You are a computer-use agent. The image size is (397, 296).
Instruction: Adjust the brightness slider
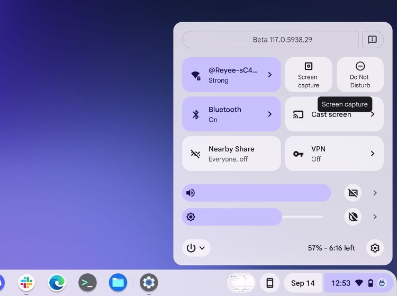252,217
